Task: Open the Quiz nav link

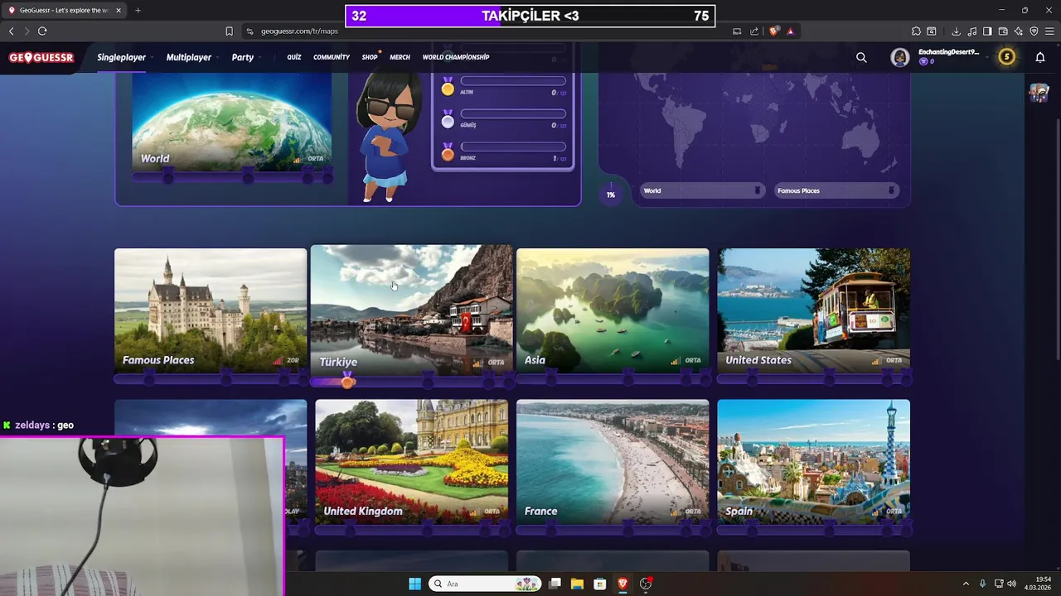Action: click(x=294, y=57)
